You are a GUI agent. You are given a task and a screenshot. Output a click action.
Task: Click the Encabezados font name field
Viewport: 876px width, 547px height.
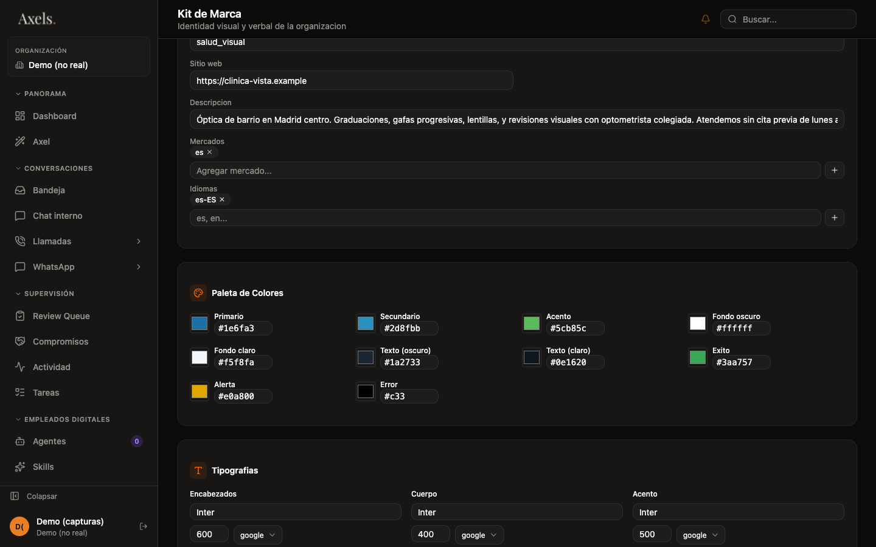click(296, 512)
